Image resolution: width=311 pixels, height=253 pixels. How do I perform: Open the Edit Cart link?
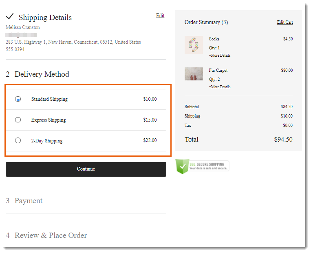click(x=285, y=22)
